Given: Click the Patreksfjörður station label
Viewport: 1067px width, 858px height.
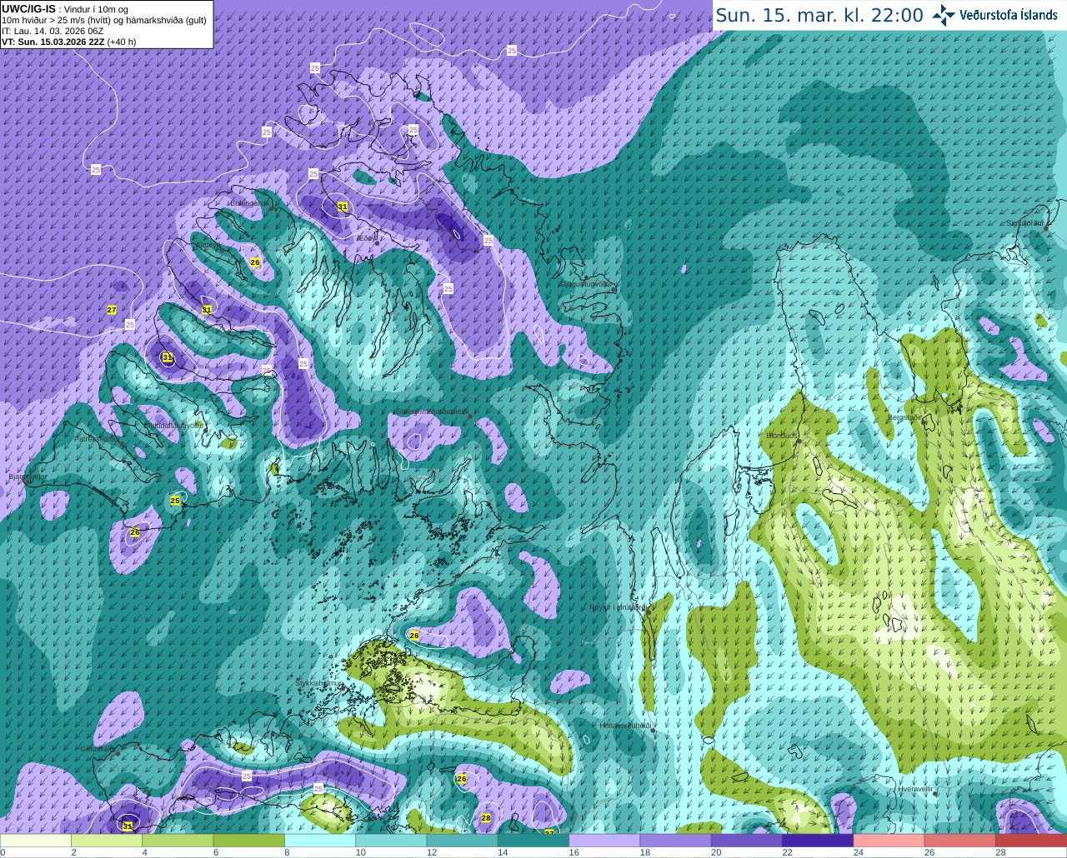Looking at the screenshot, I should (x=98, y=438).
